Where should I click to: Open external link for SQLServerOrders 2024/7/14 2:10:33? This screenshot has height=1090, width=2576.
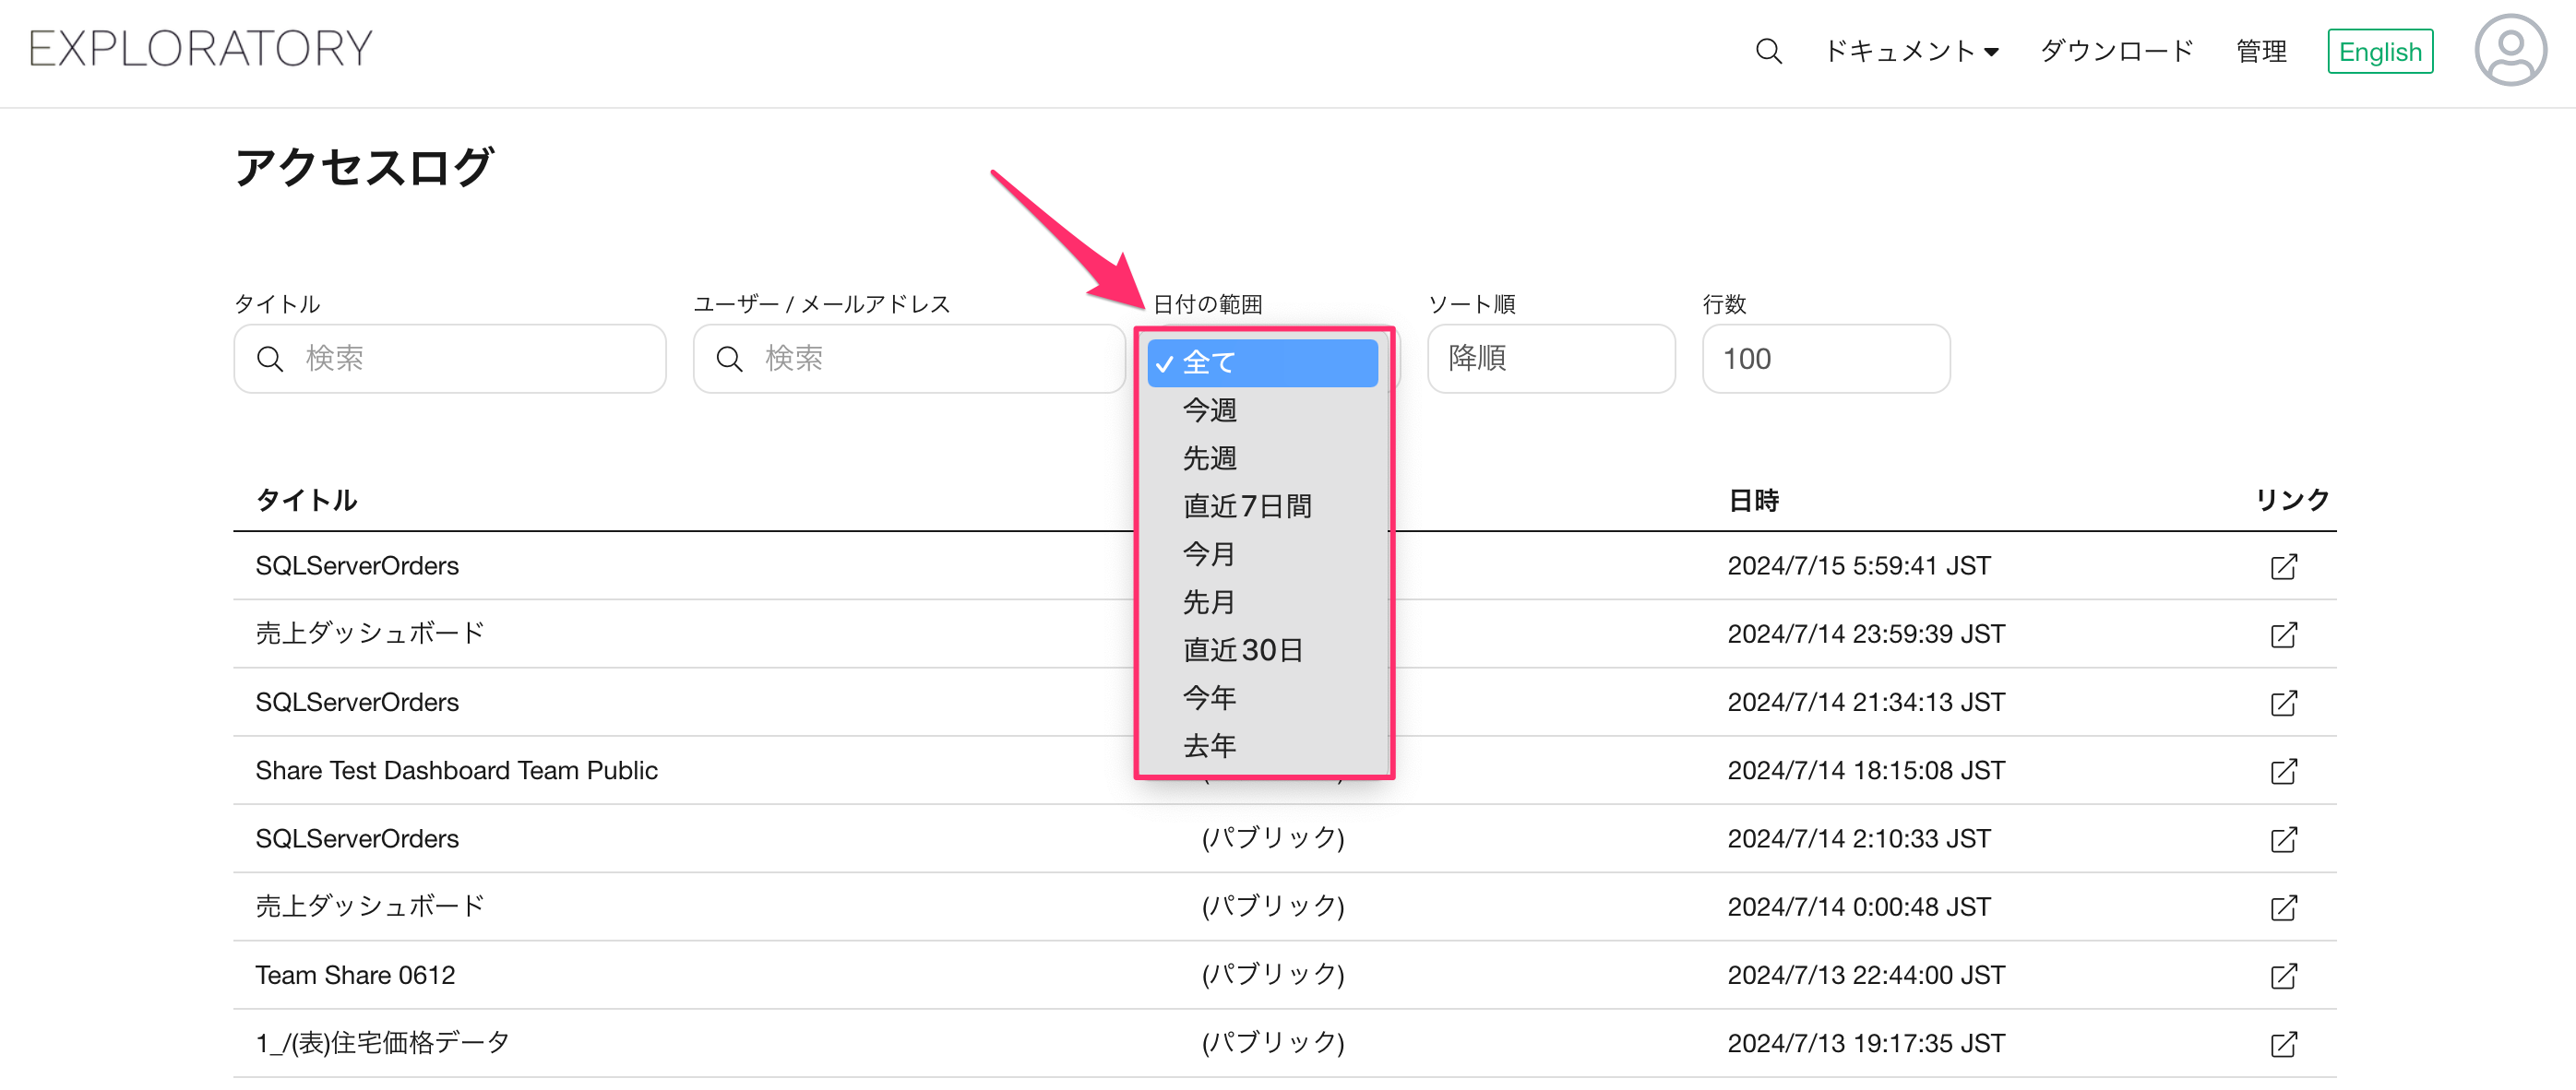[x=2283, y=839]
